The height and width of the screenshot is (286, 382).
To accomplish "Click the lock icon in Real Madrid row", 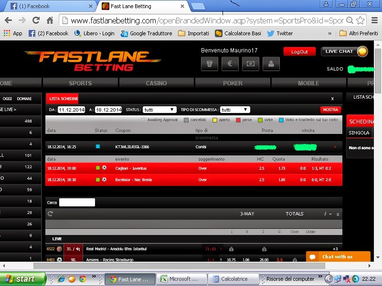I will [231, 249].
